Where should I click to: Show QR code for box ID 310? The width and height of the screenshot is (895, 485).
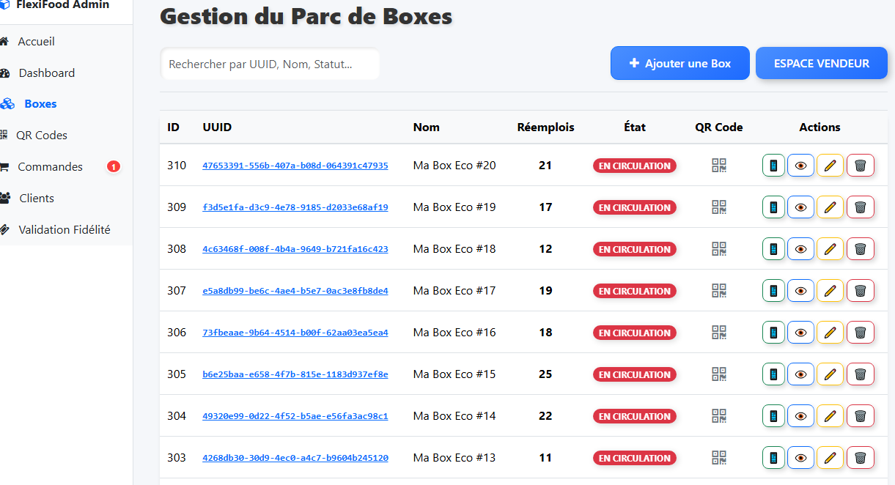pyautogui.click(x=719, y=166)
